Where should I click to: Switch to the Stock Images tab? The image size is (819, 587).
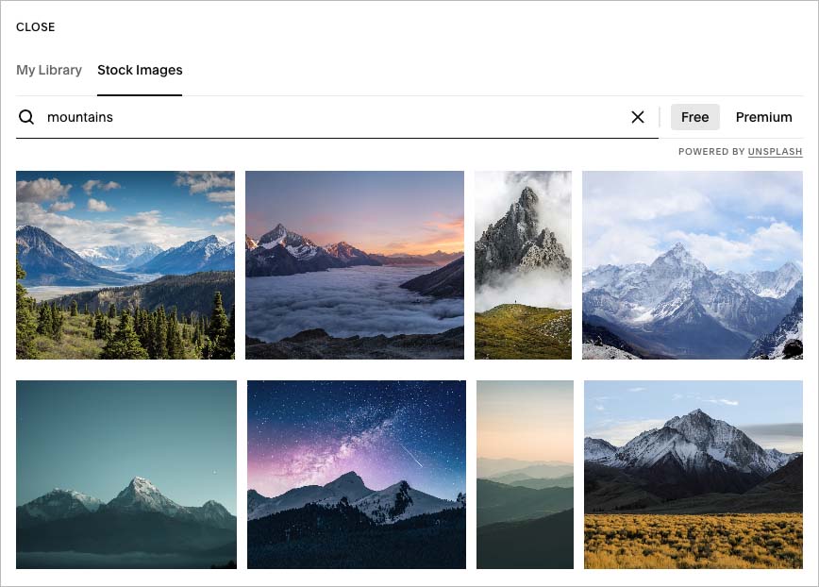click(140, 70)
